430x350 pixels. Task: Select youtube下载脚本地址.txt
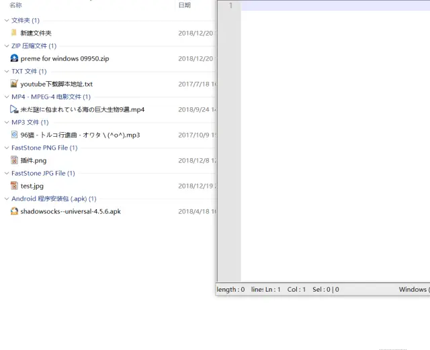click(x=56, y=84)
